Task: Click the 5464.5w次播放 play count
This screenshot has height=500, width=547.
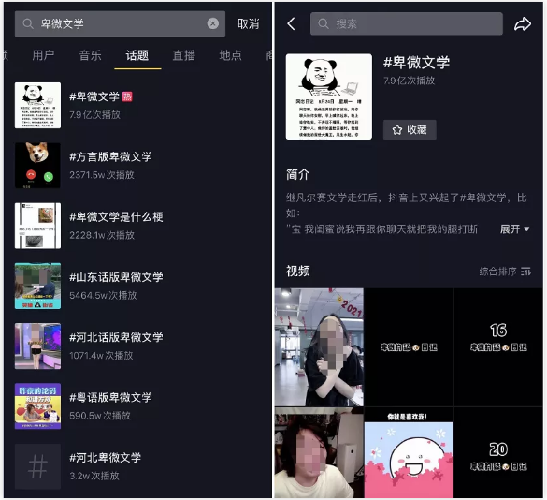Action: [x=103, y=295]
